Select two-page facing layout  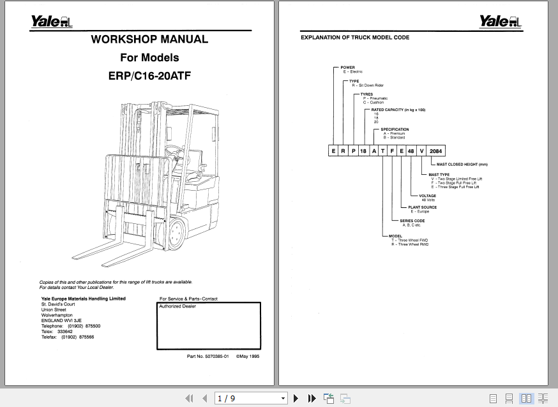pos(526,399)
